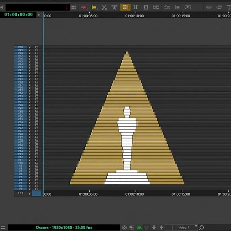Image resolution: width=231 pixels, height=231 pixels.
Task: Click the small arrow beside timecode display
Action: point(39,15)
